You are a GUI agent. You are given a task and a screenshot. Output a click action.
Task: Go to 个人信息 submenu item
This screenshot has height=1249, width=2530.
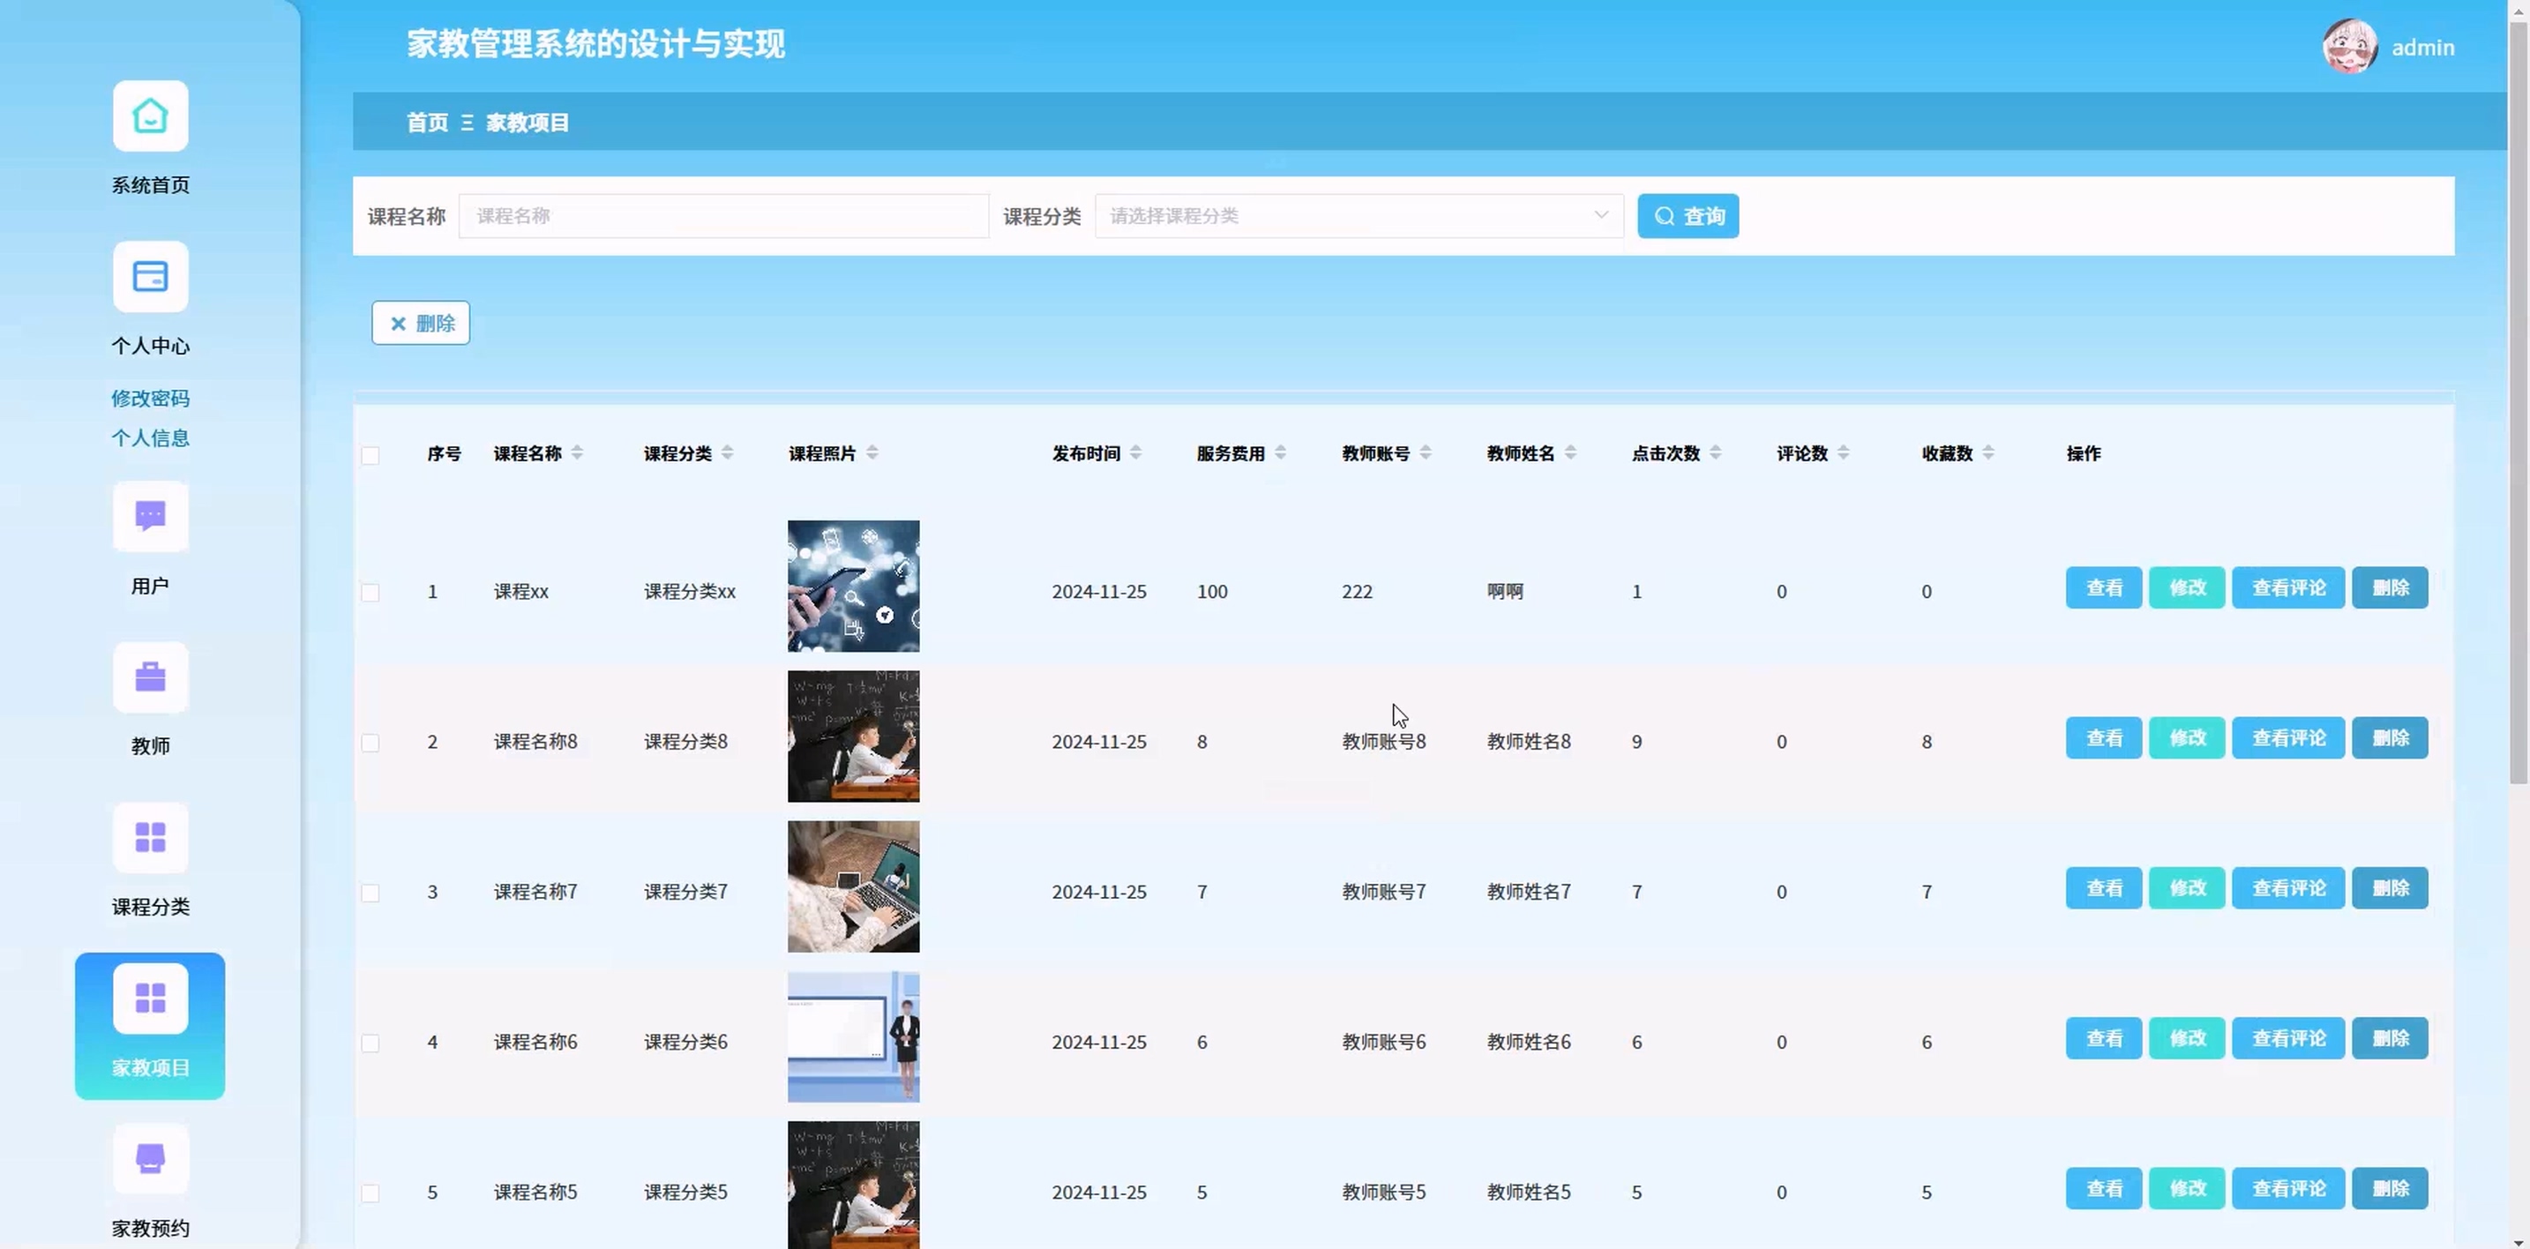pyautogui.click(x=150, y=438)
